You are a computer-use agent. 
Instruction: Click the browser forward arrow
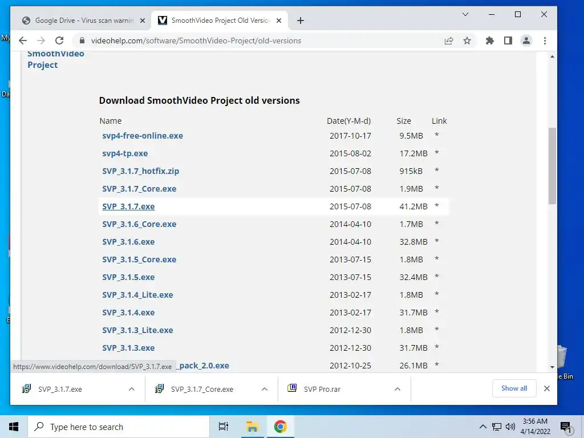coord(41,40)
